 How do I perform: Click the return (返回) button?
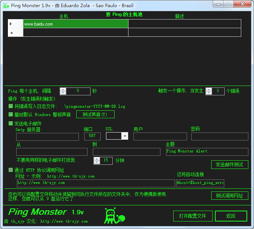231,216
